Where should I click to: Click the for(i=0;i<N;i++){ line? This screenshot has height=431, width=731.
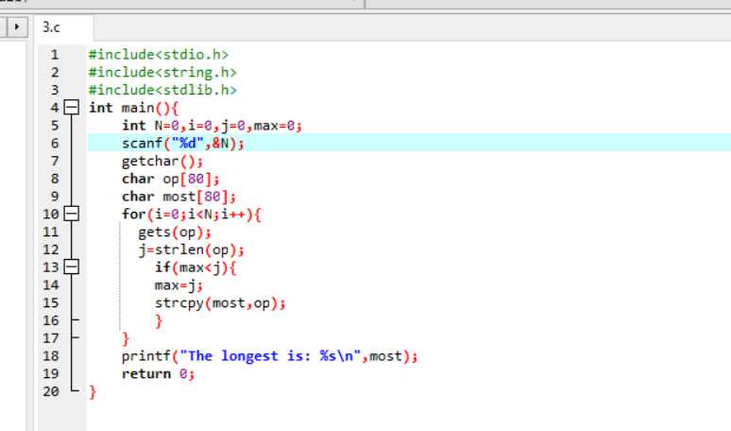pyautogui.click(x=192, y=215)
